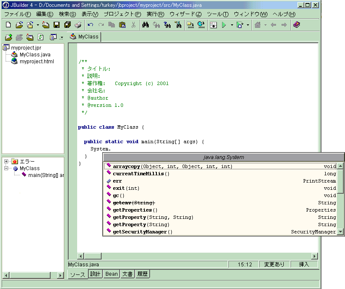This screenshot has height=289, width=345.
Task: Click the Undo arrow icon
Action: (x=90, y=25)
